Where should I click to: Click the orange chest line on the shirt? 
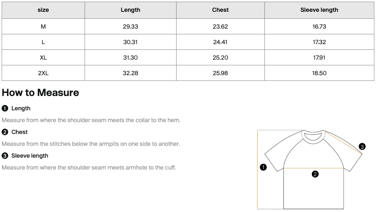tap(313, 168)
